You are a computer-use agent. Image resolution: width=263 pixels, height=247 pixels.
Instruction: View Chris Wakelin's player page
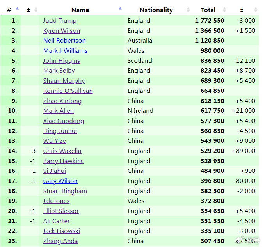click(x=62, y=151)
